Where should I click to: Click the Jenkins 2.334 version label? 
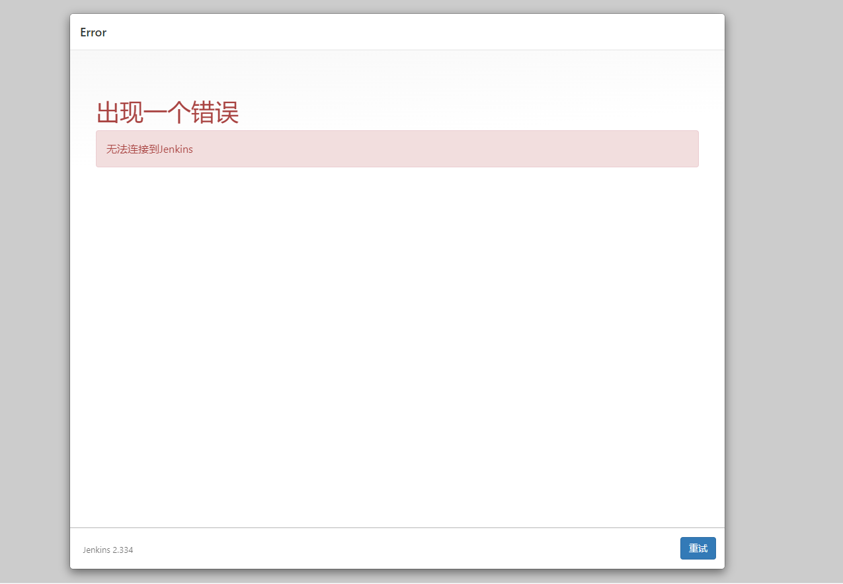click(x=108, y=550)
